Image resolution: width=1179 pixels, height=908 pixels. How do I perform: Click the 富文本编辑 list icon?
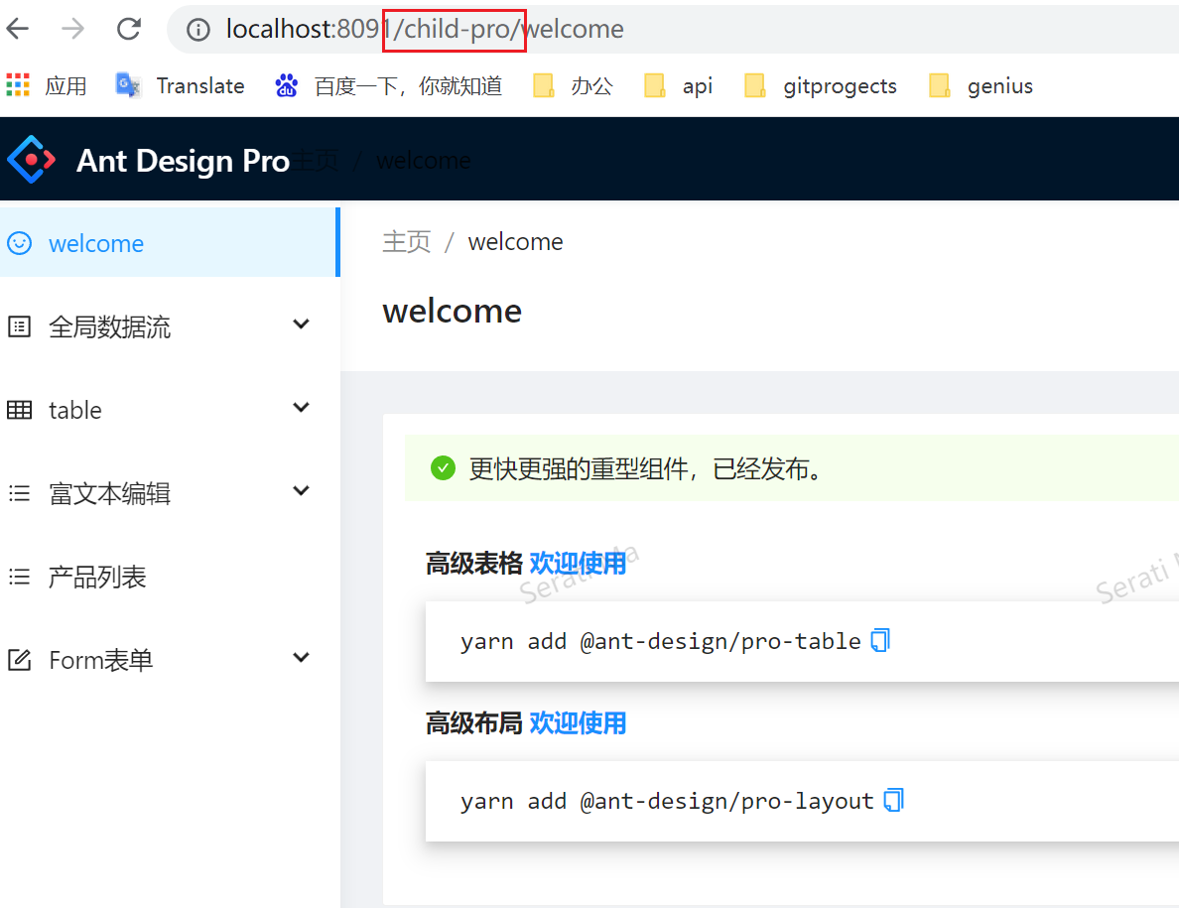click(x=20, y=493)
